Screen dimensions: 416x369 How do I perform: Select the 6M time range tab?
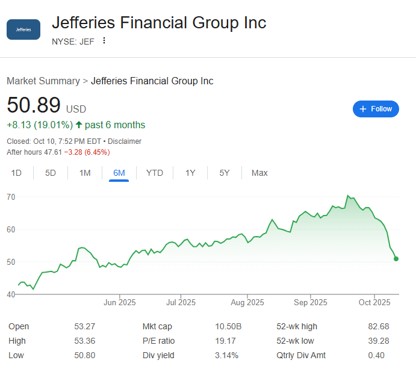(x=119, y=173)
